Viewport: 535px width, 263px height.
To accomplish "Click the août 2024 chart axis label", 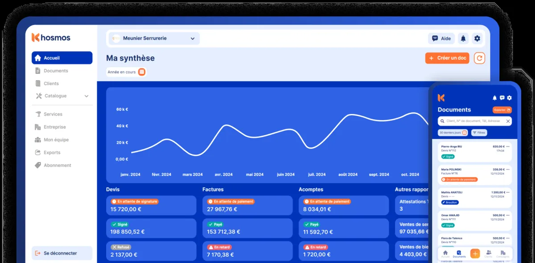I will coord(348,175).
